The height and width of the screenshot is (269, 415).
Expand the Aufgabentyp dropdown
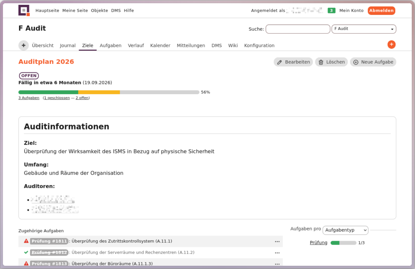pos(345,230)
